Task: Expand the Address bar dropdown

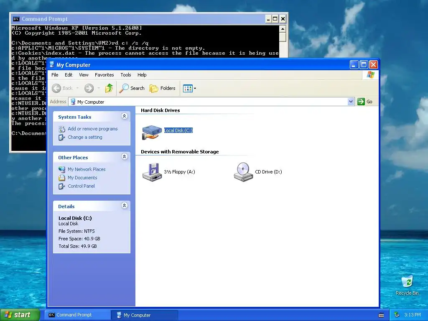Action: click(351, 102)
